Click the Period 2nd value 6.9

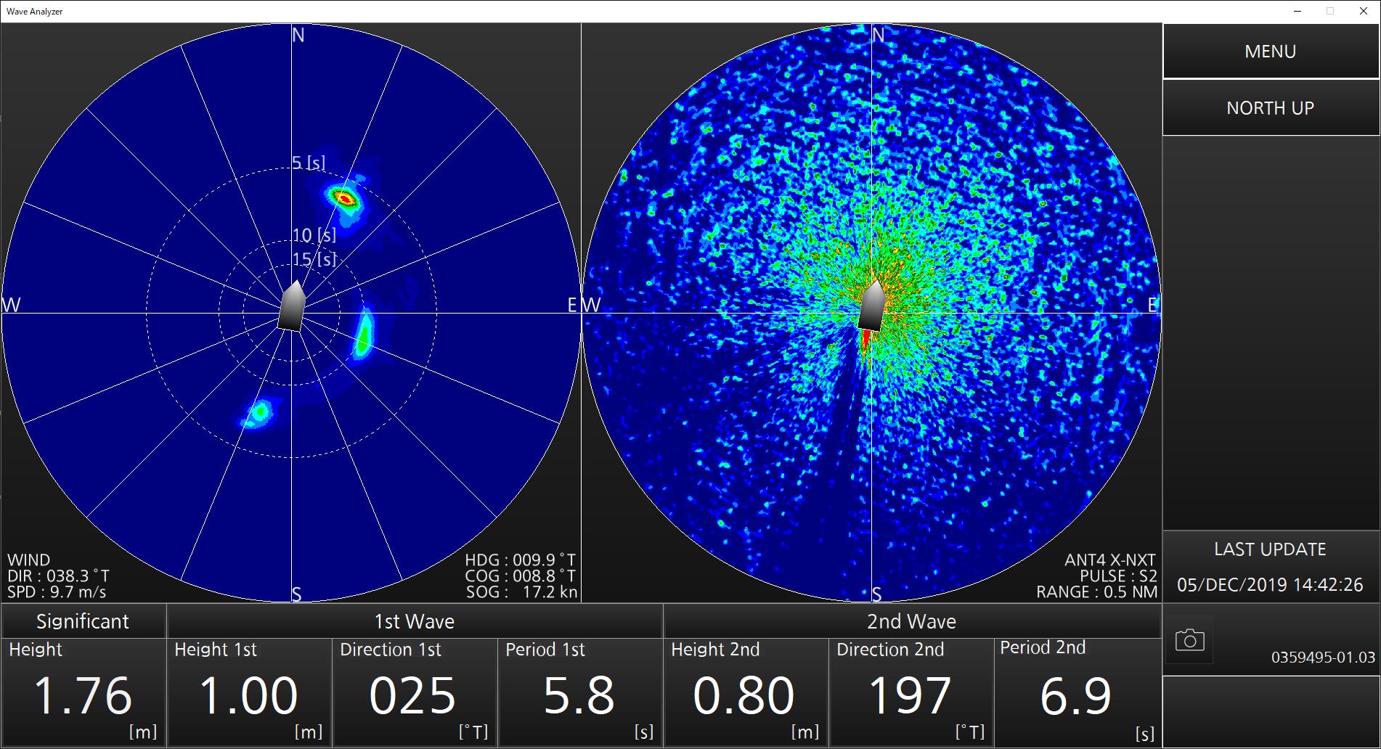[x=1075, y=695]
